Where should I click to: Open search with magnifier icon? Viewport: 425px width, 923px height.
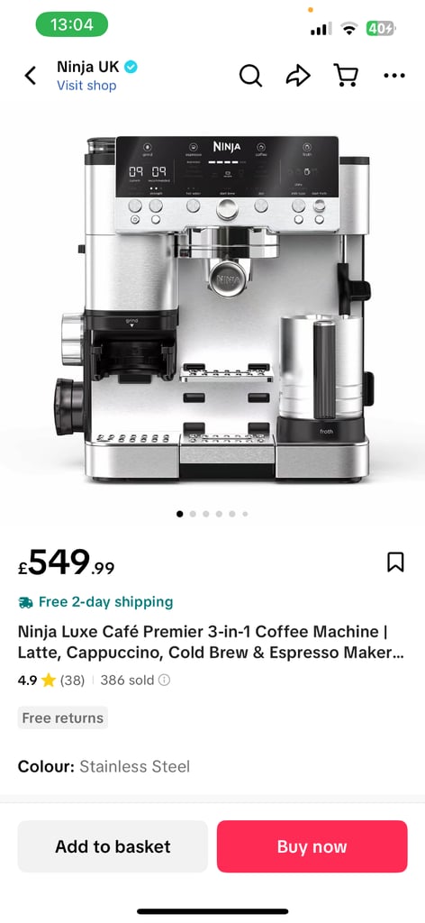coord(250,76)
